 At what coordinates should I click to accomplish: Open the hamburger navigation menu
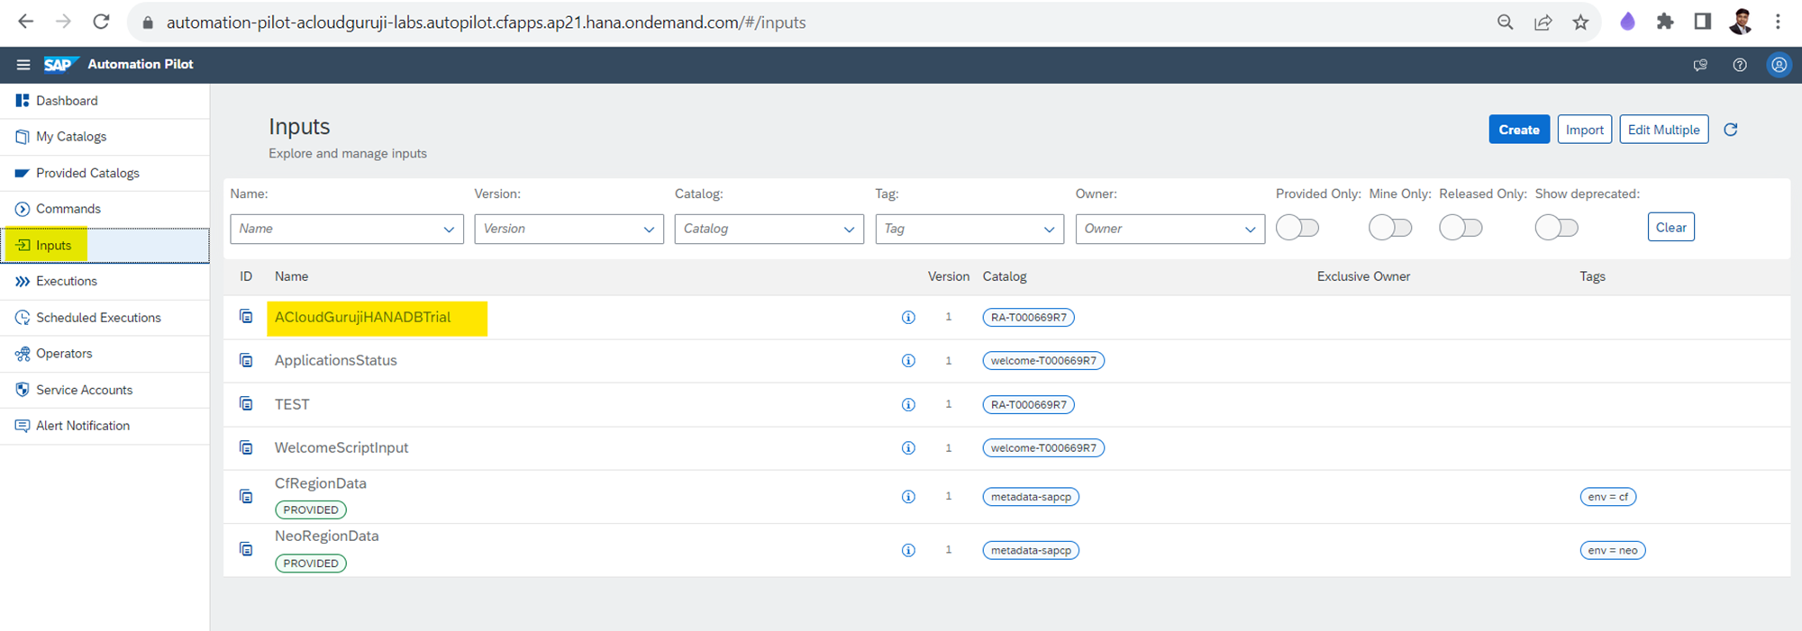[x=23, y=65]
